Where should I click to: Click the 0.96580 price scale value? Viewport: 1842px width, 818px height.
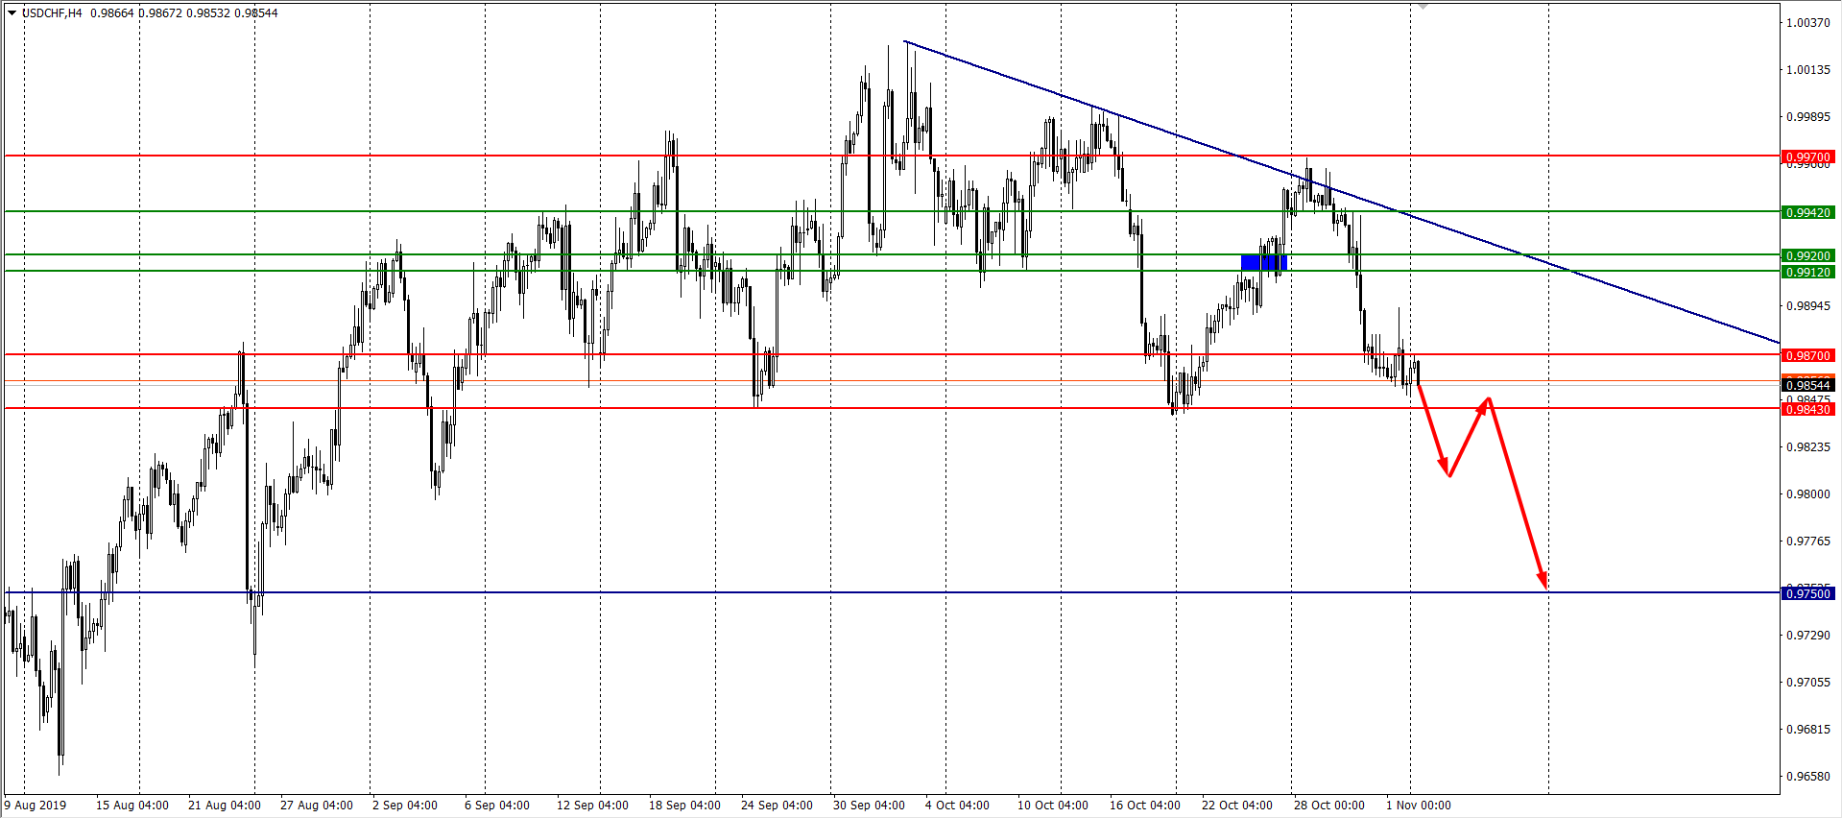click(1807, 777)
